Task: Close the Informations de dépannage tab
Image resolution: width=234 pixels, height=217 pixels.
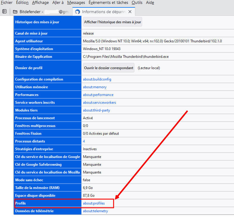Action: point(130,12)
